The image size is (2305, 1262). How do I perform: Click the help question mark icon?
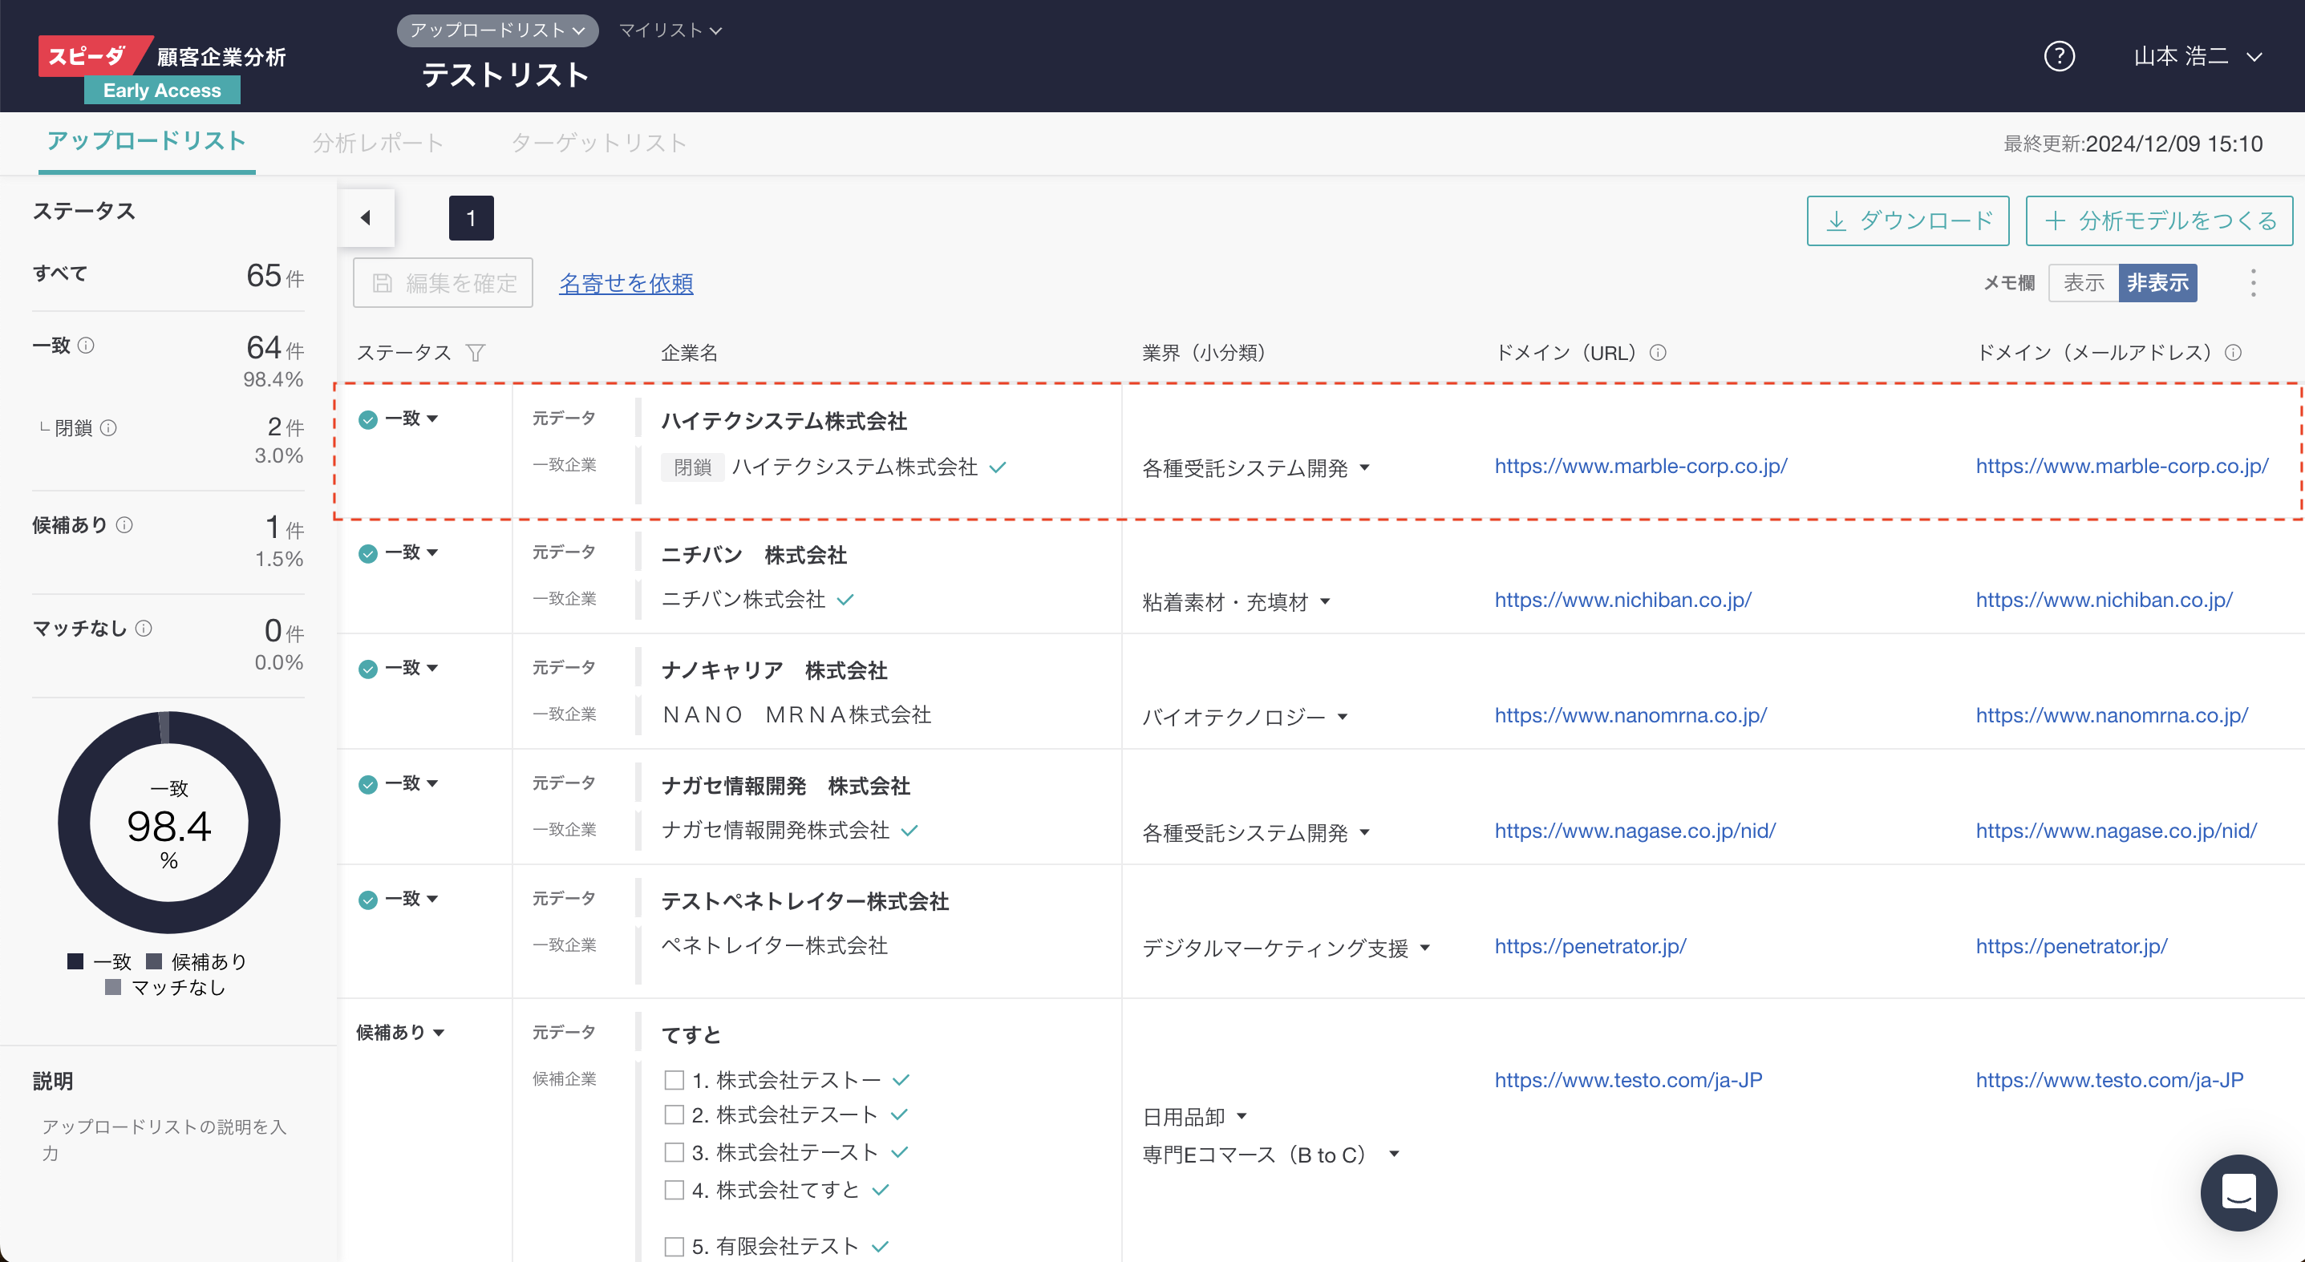(x=2059, y=57)
